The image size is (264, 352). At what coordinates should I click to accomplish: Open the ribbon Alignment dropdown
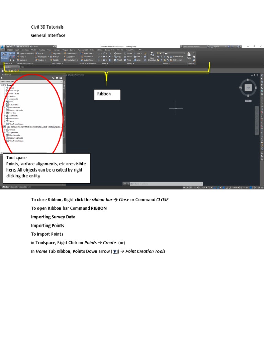tap(56, 53)
